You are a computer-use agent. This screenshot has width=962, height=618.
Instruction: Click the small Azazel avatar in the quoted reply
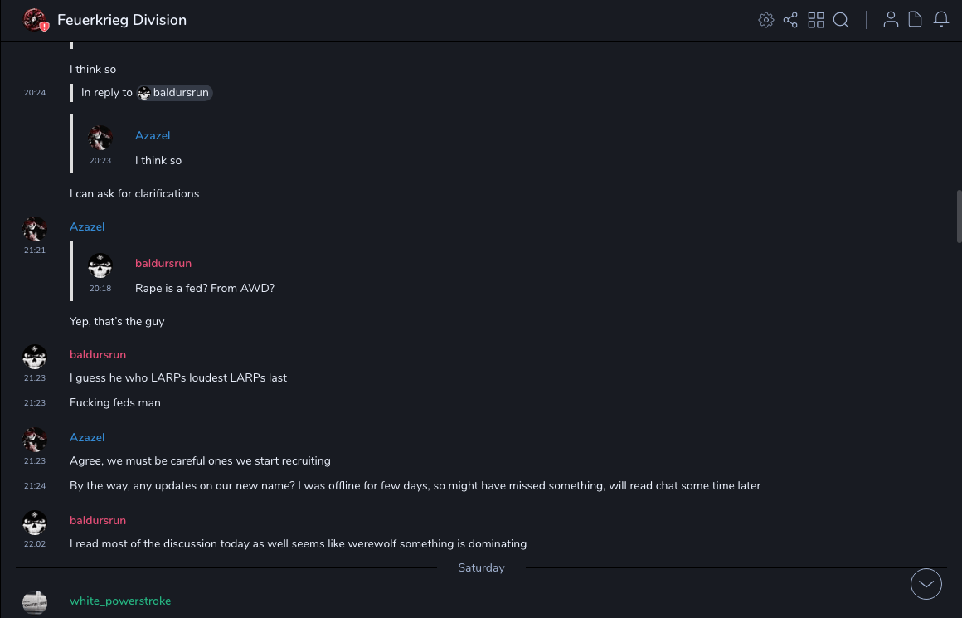point(100,138)
